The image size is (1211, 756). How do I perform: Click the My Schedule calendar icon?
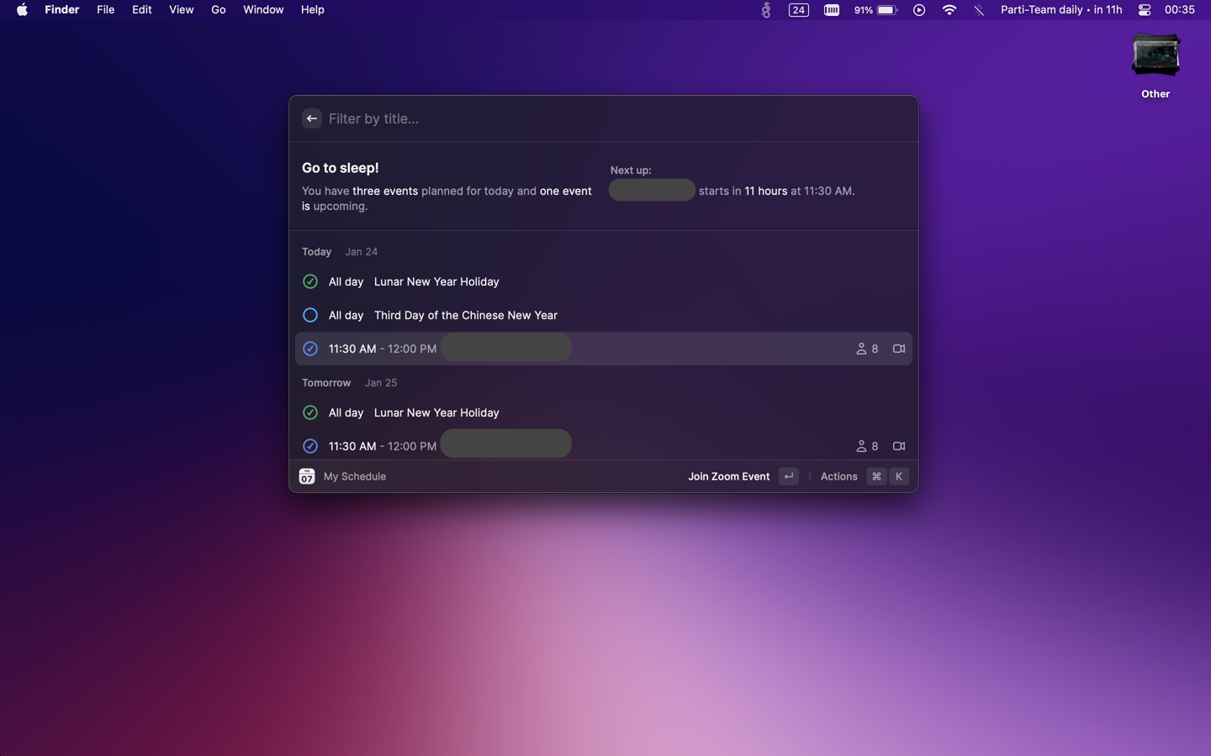point(307,476)
